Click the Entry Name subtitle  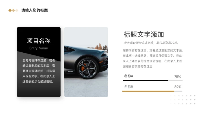click(x=39, y=48)
